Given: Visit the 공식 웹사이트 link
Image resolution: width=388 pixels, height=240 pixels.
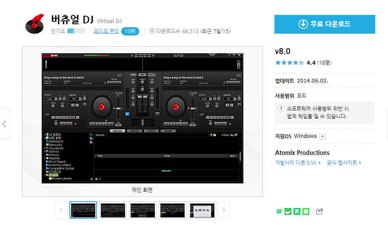Looking at the screenshot, I should pyautogui.click(x=344, y=163).
